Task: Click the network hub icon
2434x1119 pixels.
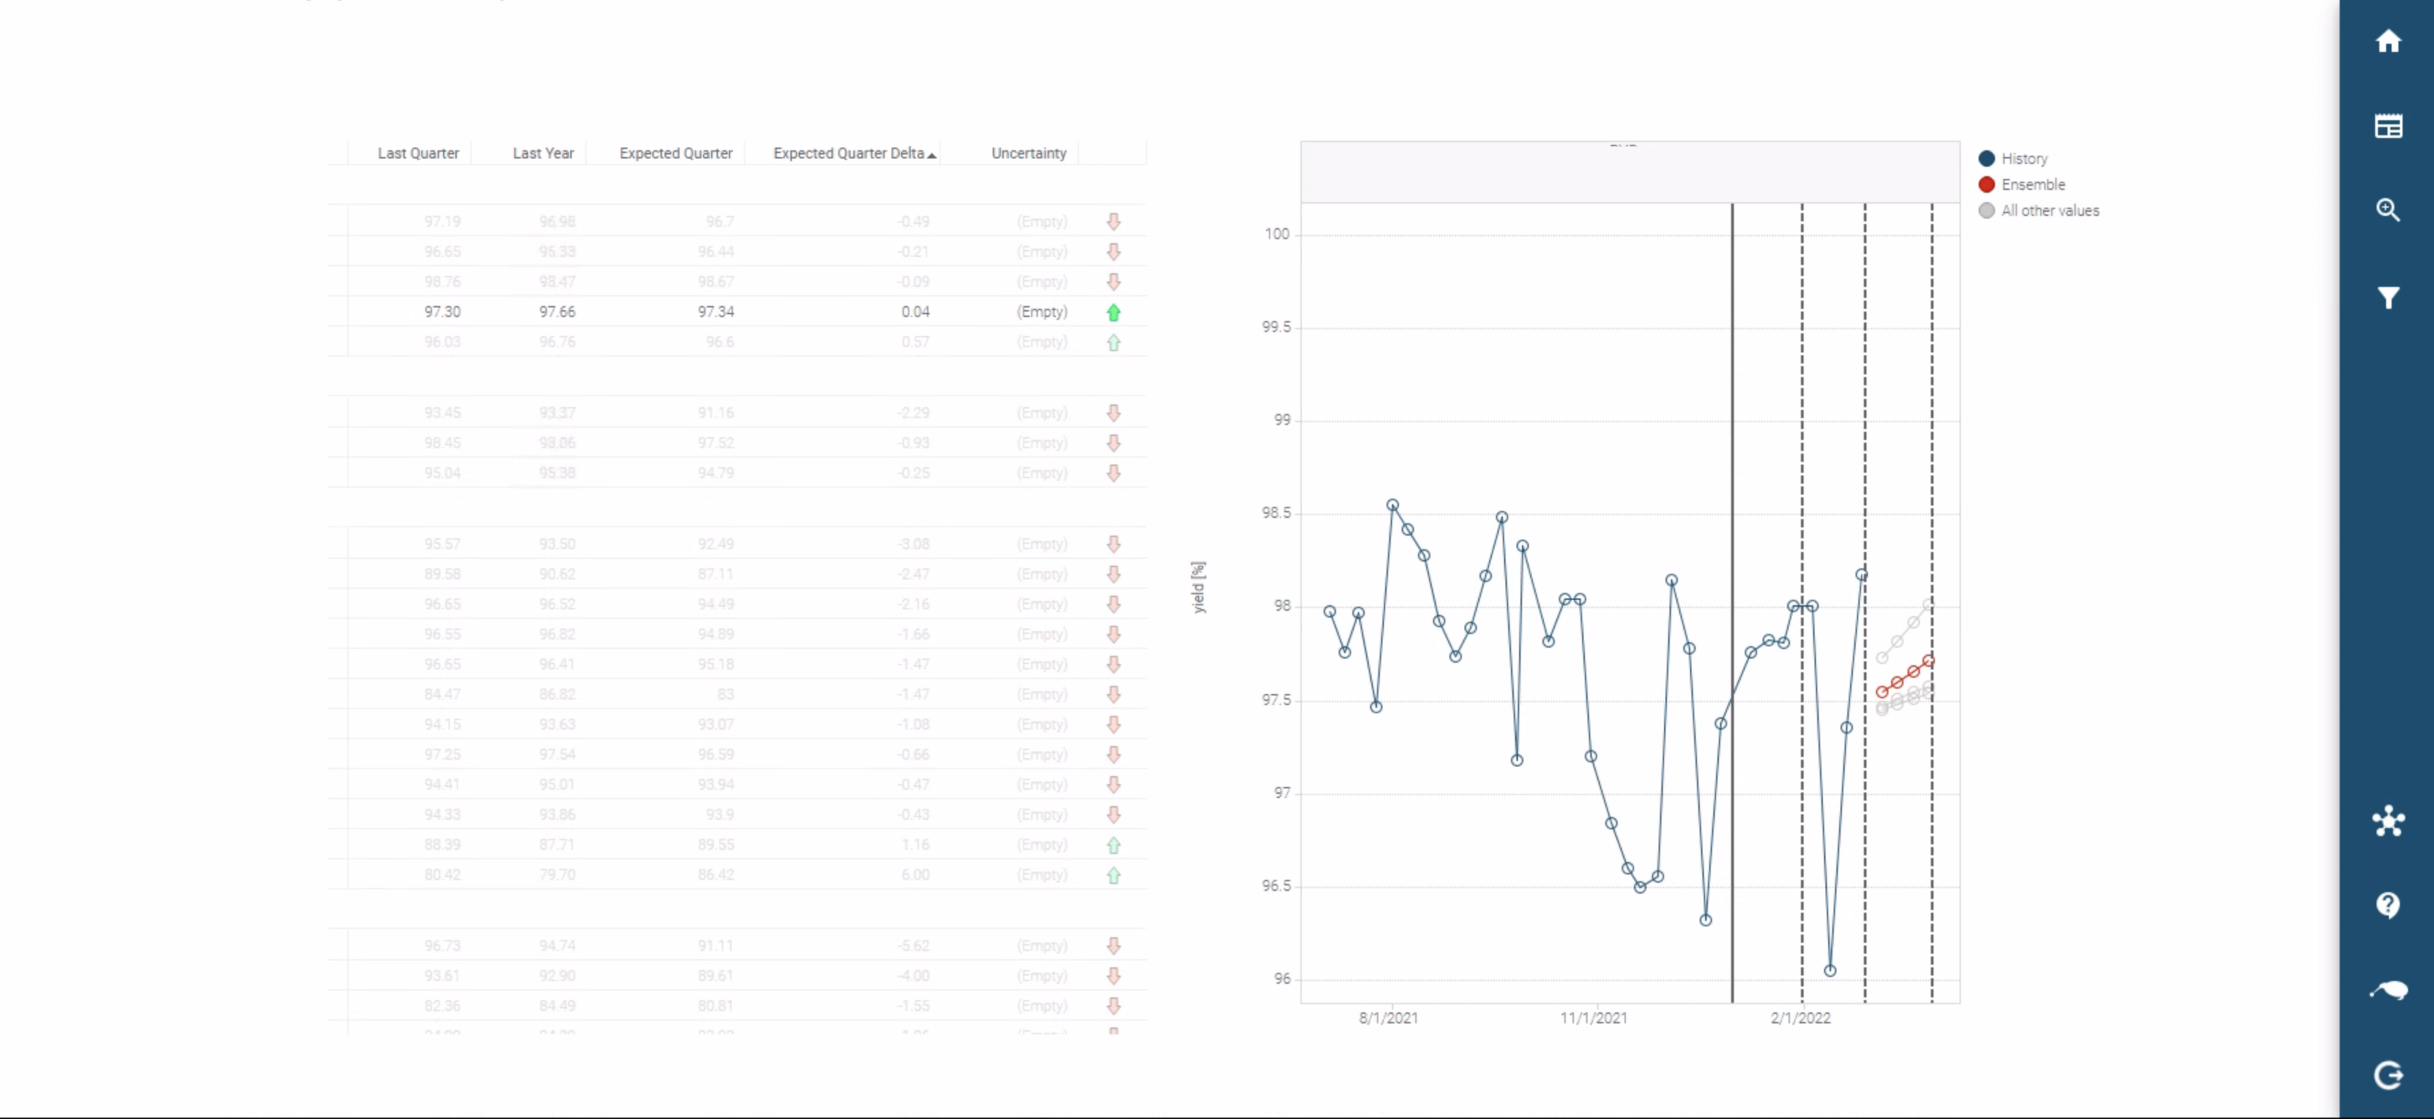Action: point(2388,820)
